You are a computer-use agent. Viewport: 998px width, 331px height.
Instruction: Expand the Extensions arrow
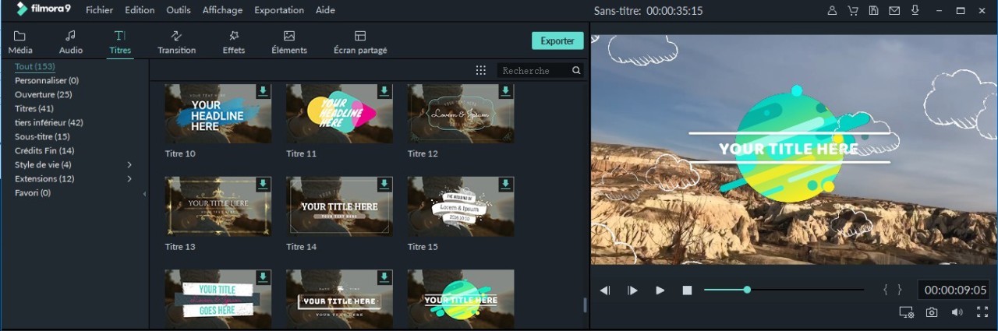[129, 179]
